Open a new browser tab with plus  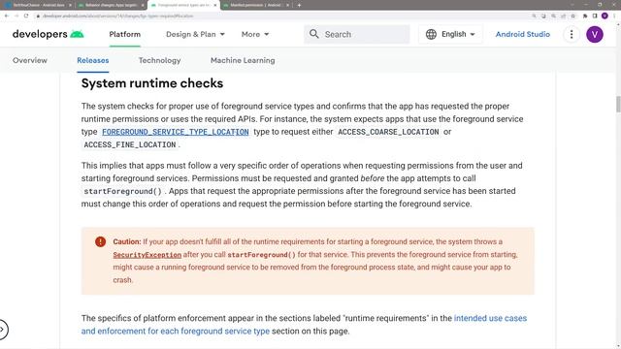299,5
